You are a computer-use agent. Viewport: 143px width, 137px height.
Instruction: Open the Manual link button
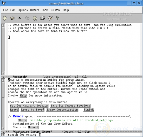tap(33, 127)
